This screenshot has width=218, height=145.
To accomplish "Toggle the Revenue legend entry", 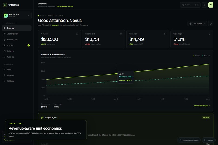I will 197,56.
